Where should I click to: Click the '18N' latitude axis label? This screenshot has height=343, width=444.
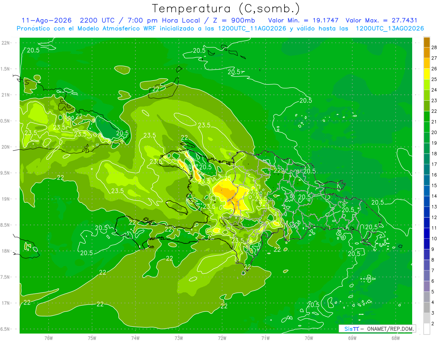[x=6, y=251]
